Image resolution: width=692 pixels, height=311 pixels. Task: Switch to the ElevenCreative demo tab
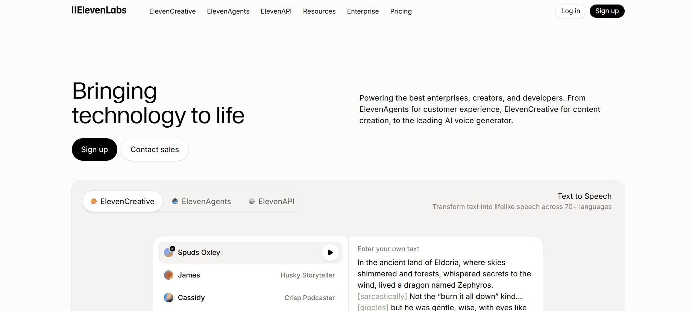[x=123, y=201]
